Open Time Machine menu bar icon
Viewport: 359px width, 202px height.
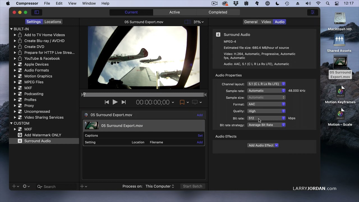click(x=287, y=3)
